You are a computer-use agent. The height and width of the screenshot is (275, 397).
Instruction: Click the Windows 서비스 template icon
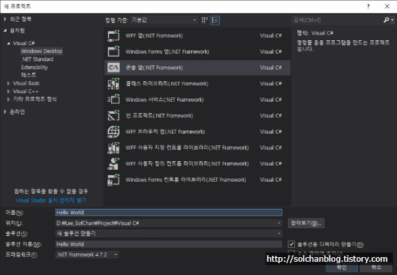113,100
